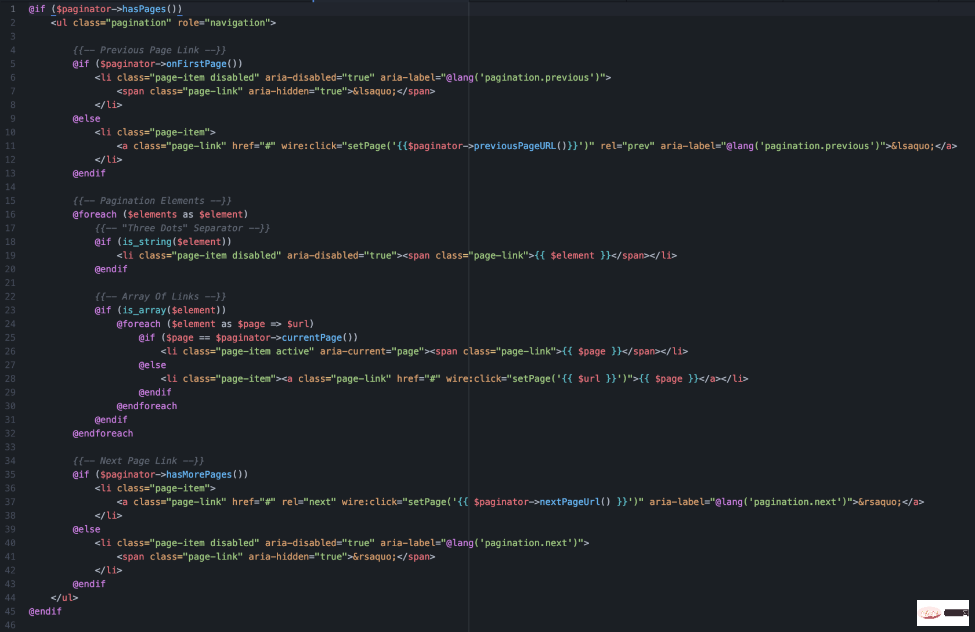Click the hasMorePages method name

tap(199, 475)
